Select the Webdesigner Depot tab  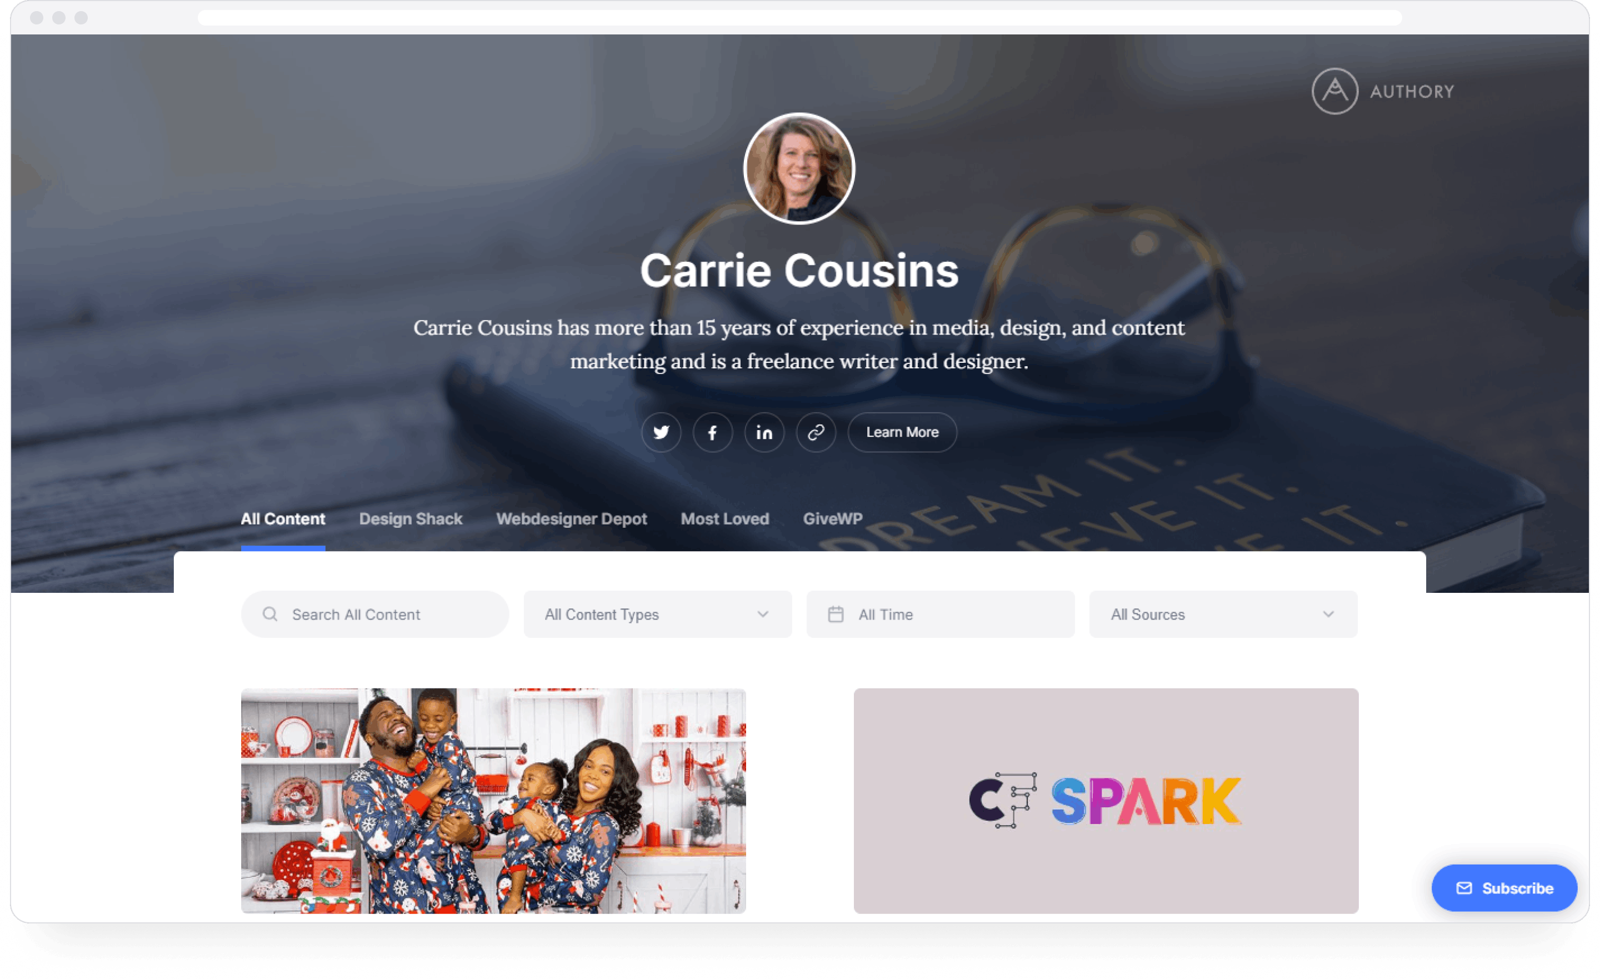[x=572, y=518]
